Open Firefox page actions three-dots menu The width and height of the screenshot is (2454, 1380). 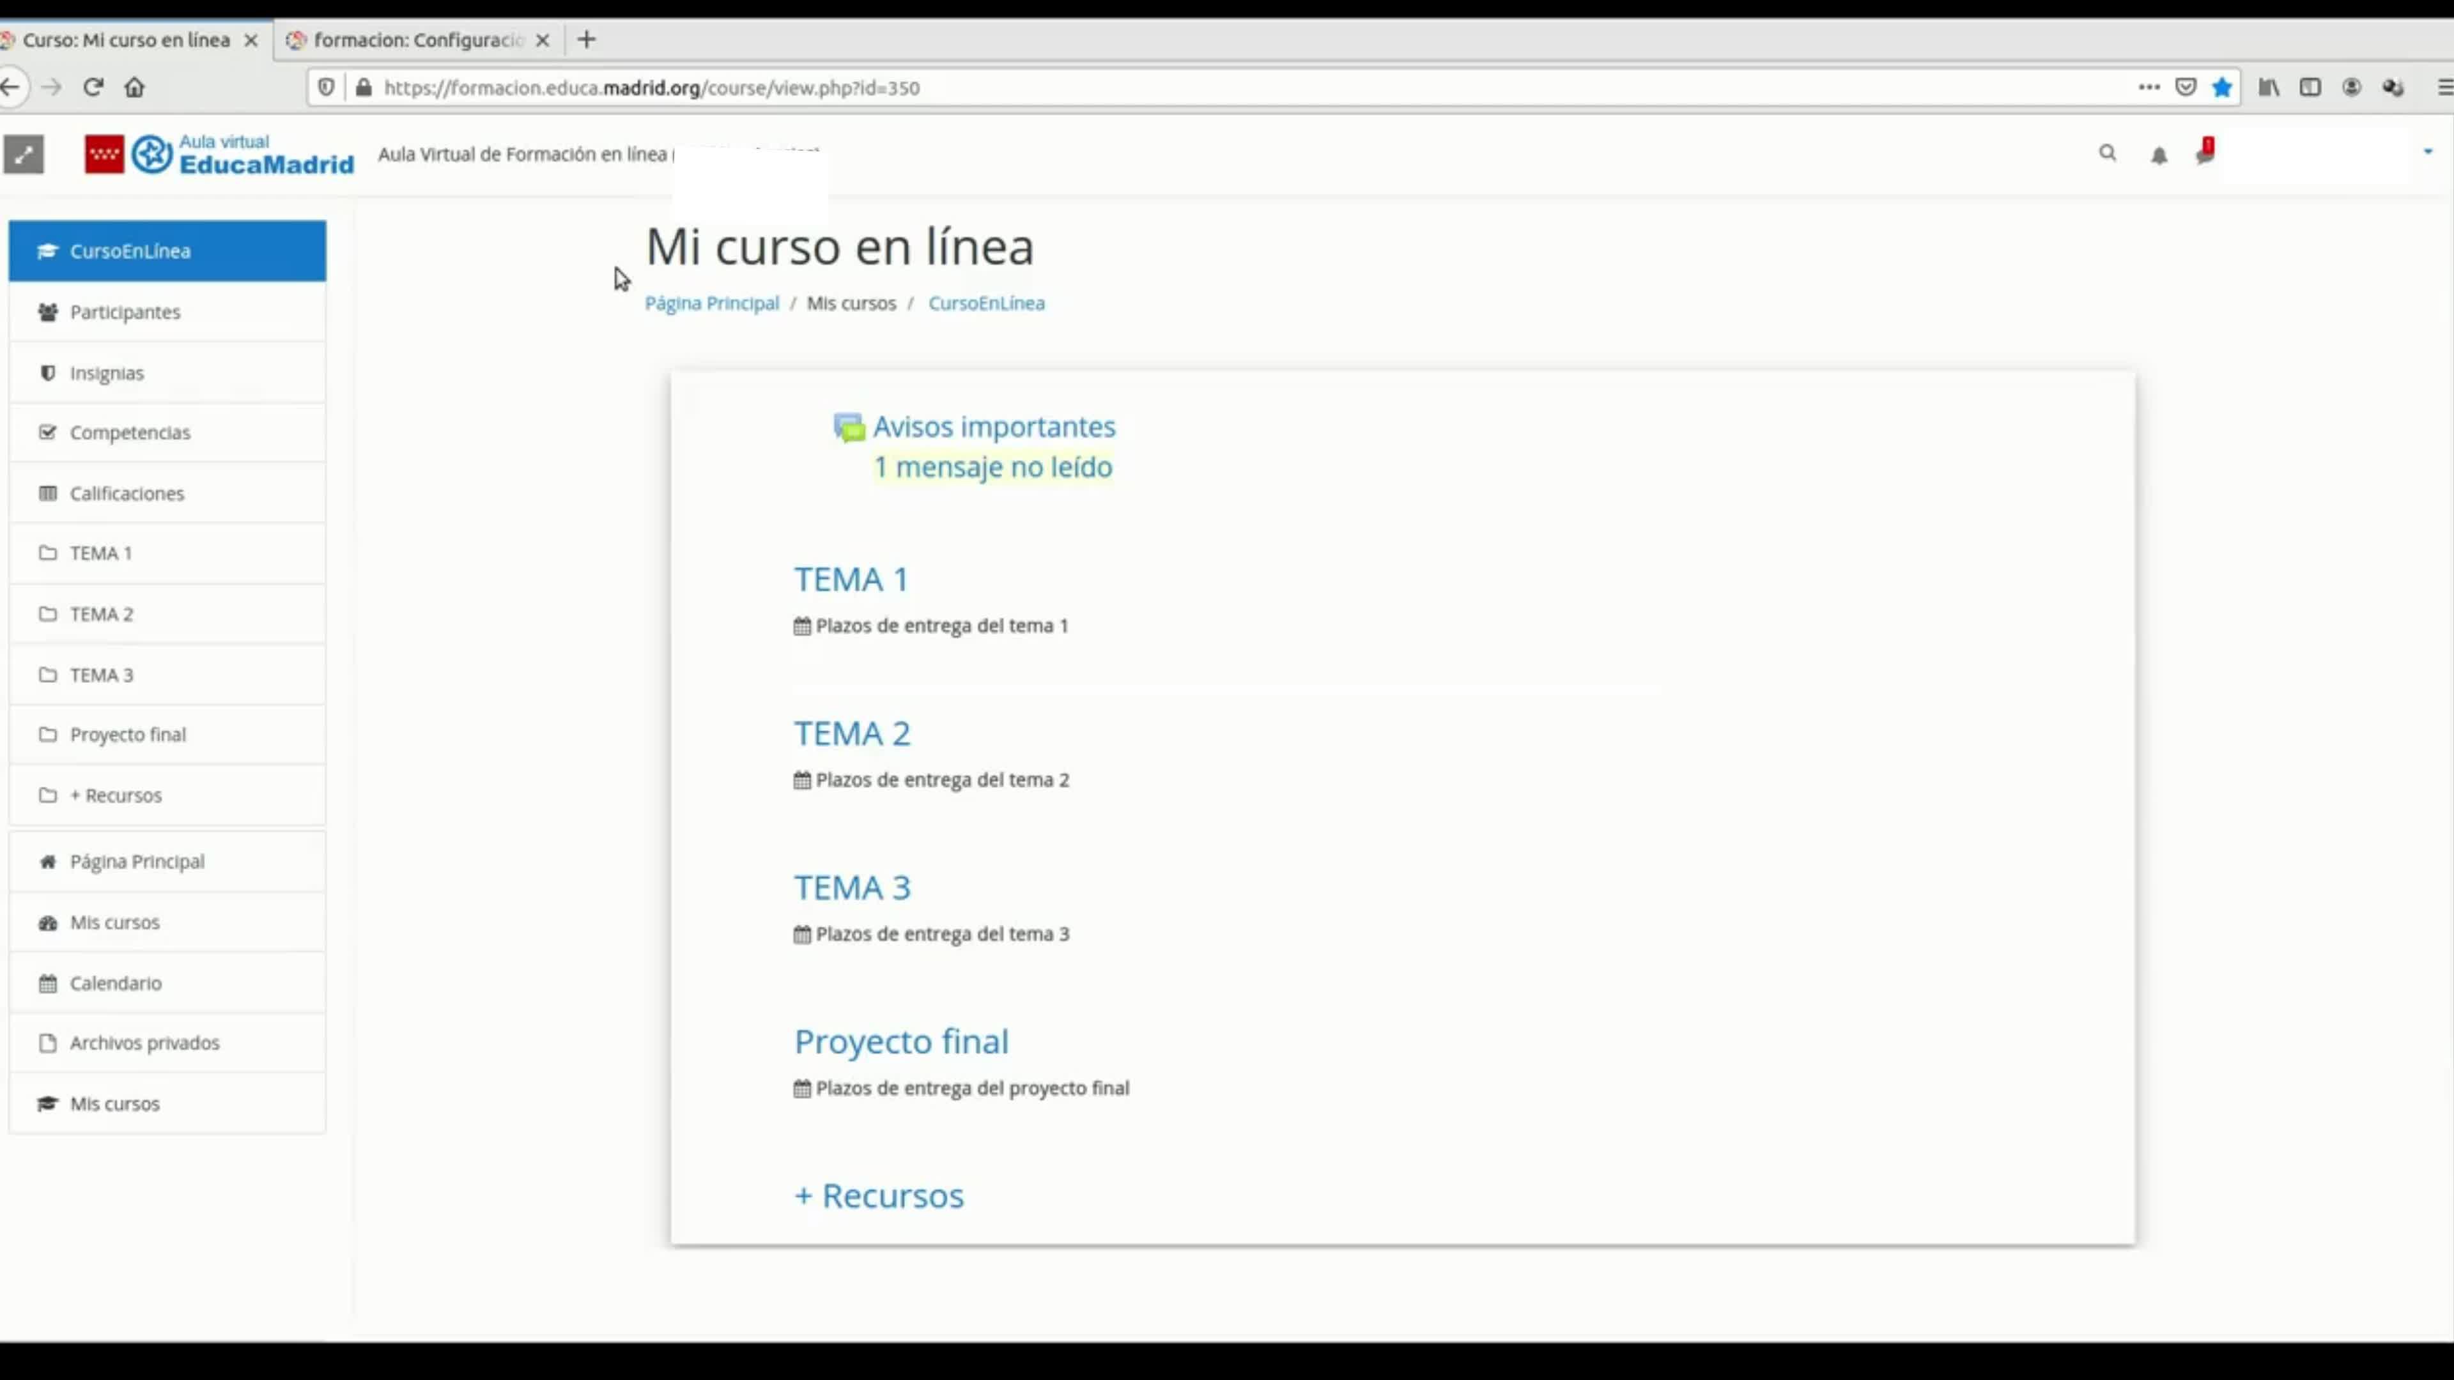click(2148, 88)
